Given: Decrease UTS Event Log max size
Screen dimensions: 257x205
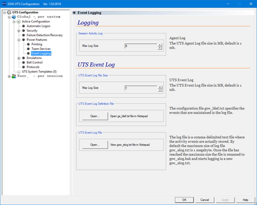Looking at the screenshot, I should (160, 90).
